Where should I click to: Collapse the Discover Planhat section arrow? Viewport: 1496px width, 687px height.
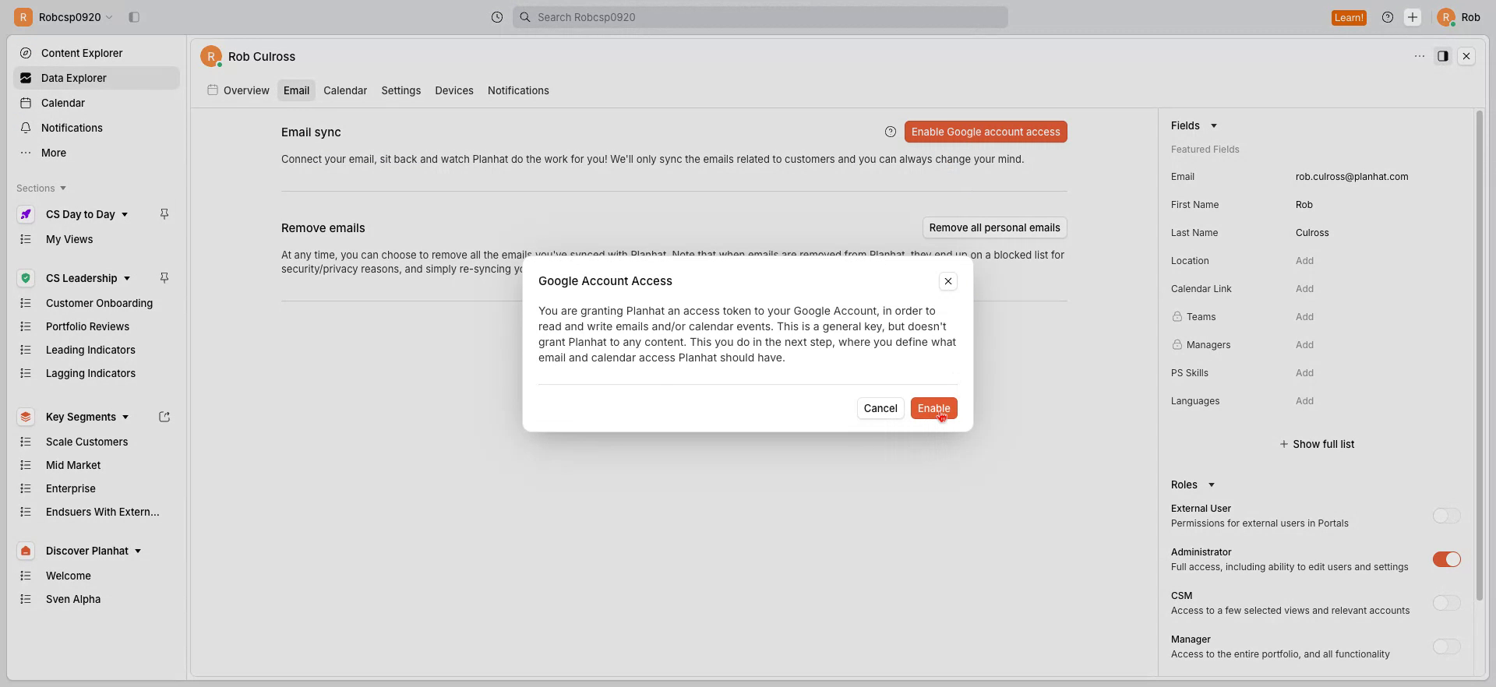138,551
